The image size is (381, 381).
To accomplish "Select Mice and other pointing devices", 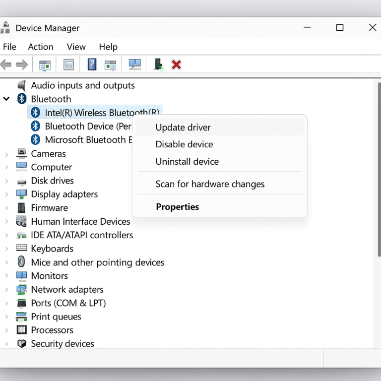I will point(97,262).
